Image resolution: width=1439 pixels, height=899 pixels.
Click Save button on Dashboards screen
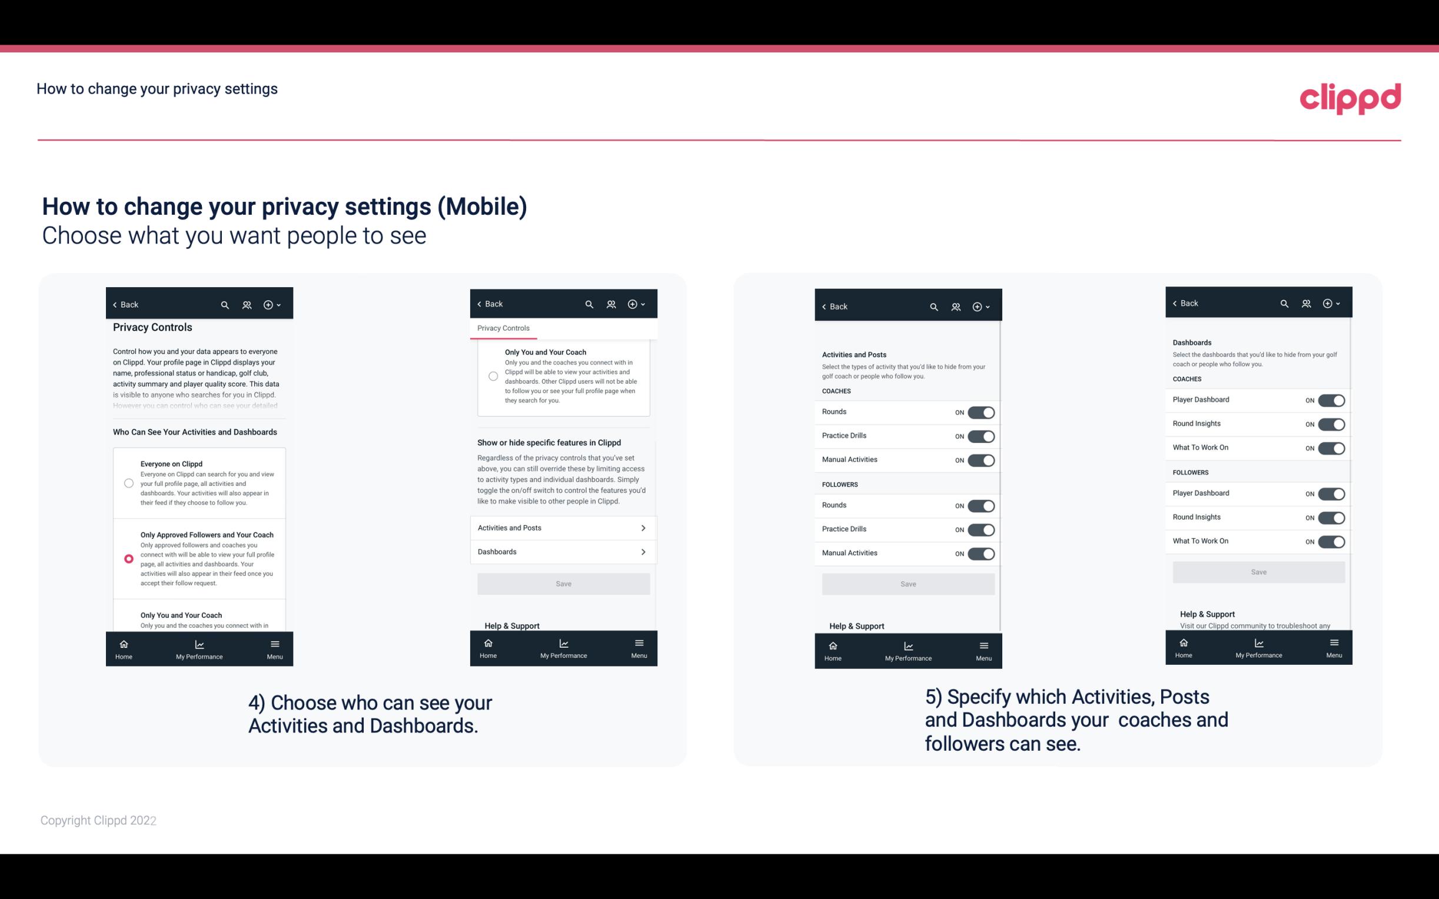click(1258, 572)
